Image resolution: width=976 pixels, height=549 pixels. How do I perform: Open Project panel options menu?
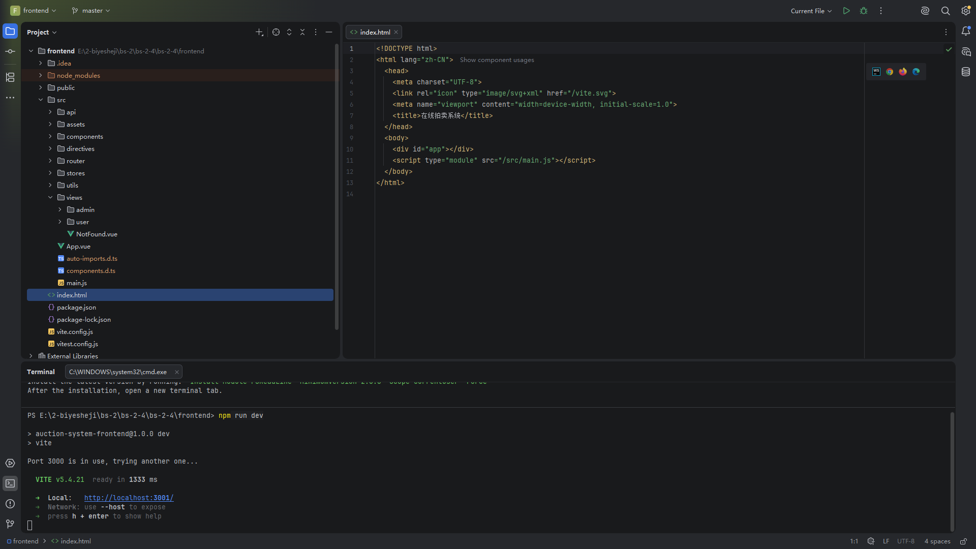[x=316, y=32]
